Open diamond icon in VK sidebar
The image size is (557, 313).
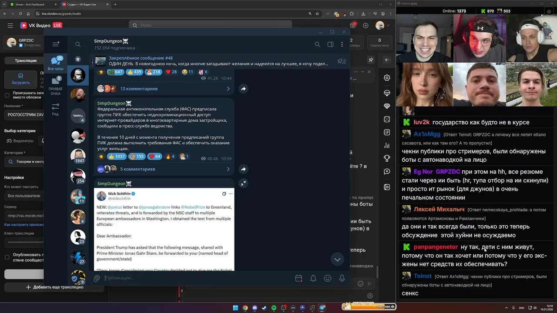click(x=387, y=106)
